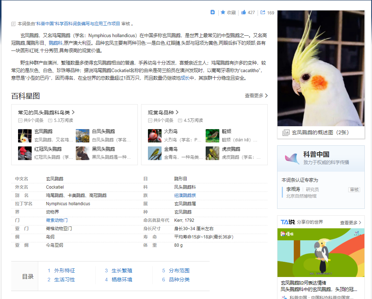Click the blue plus icon near favorites
The width and height of the screenshot is (372, 299).
(x=213, y=12)
